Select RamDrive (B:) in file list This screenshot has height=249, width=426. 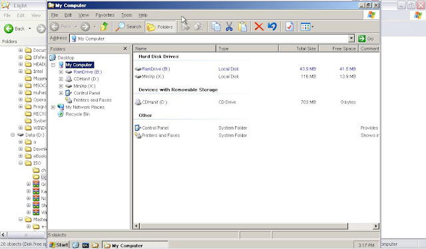[x=156, y=69]
